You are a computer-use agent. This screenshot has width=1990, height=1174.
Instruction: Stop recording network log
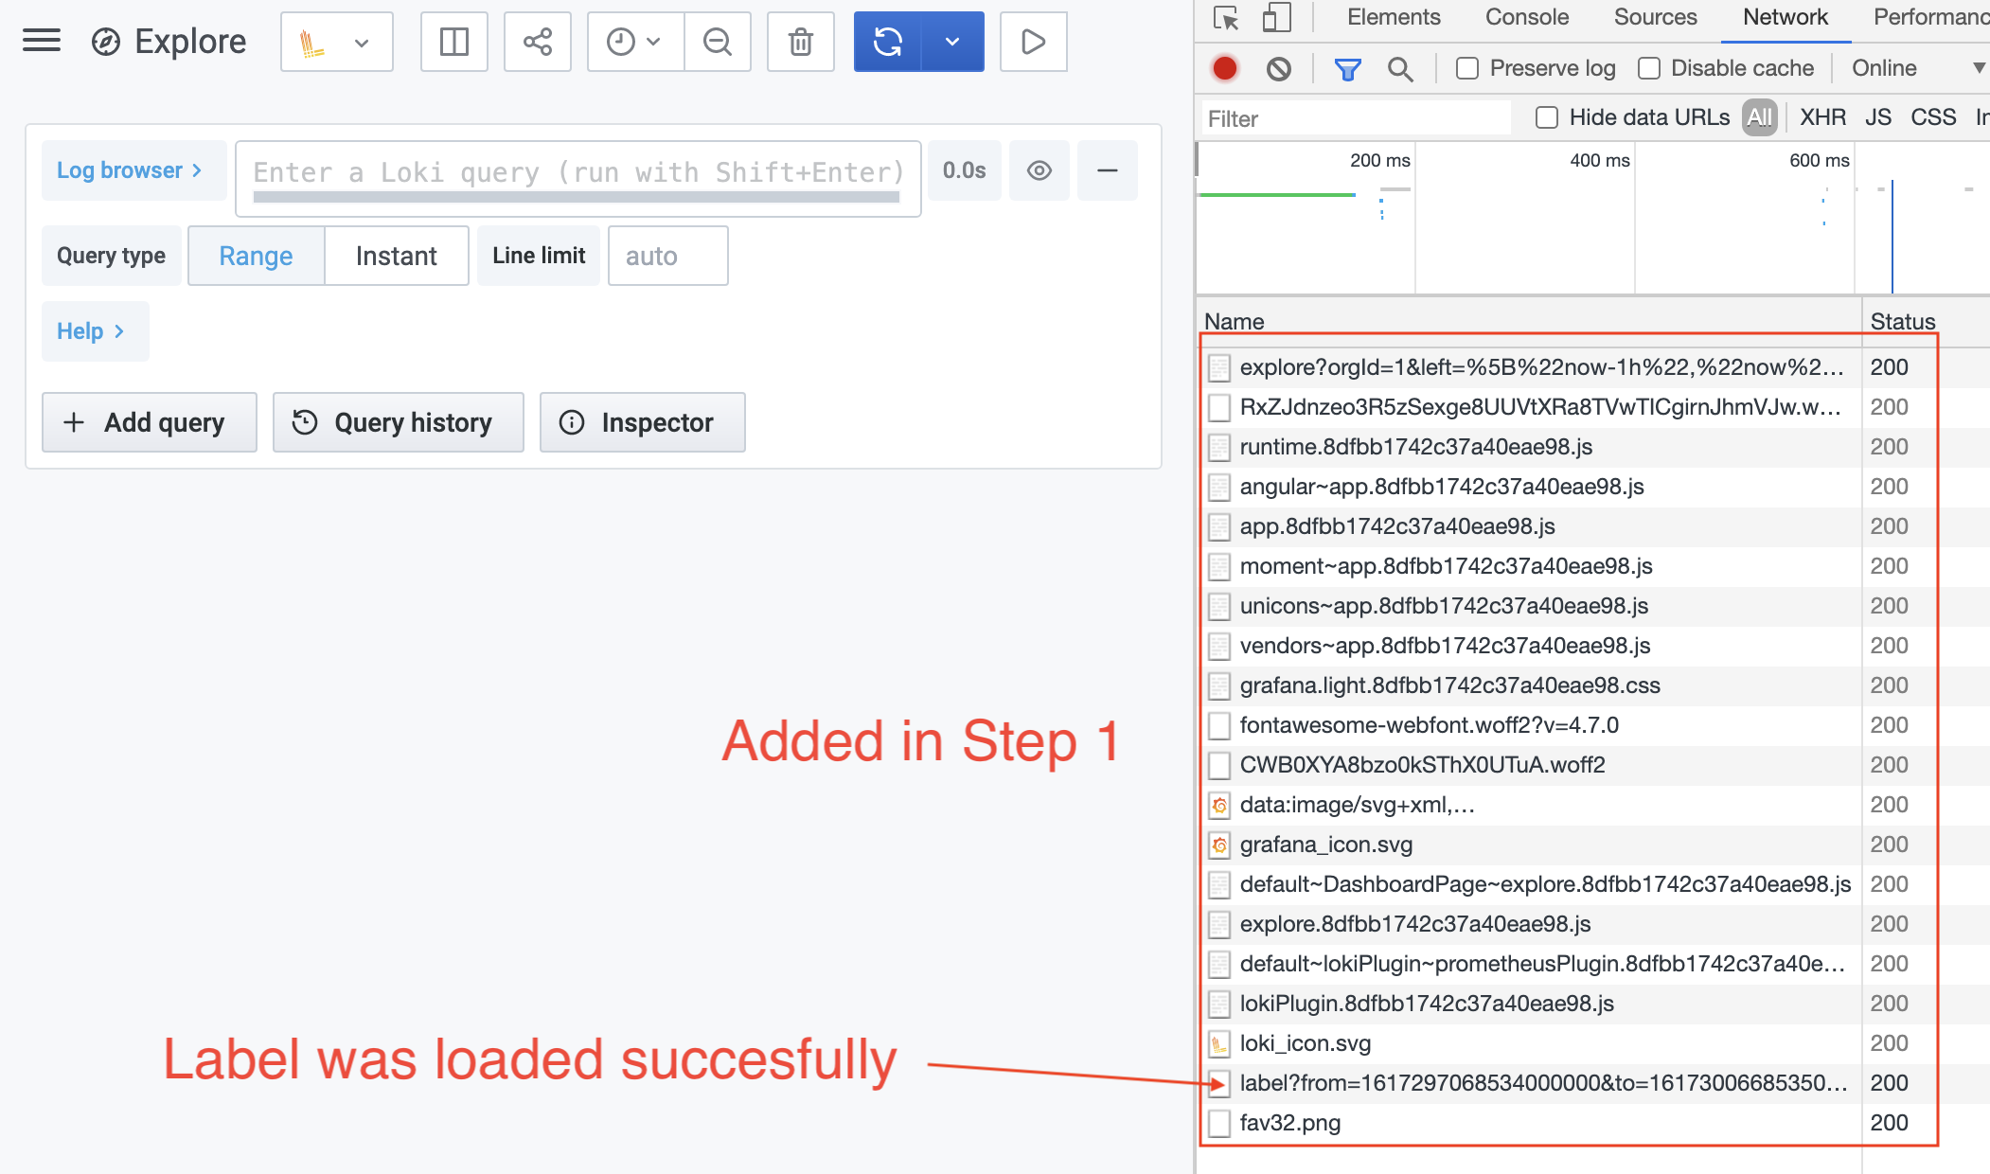pyautogui.click(x=1225, y=68)
